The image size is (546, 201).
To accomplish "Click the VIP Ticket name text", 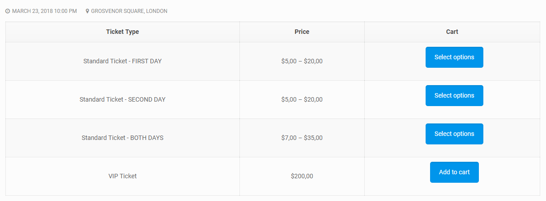I will (122, 176).
